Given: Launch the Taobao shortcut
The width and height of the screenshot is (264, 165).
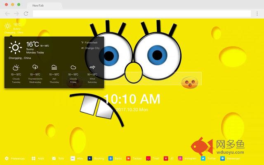Looking at the screenshot, I should (128, 158).
